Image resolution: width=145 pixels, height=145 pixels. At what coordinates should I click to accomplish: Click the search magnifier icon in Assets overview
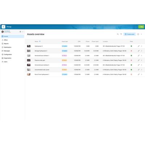pos(118,34)
